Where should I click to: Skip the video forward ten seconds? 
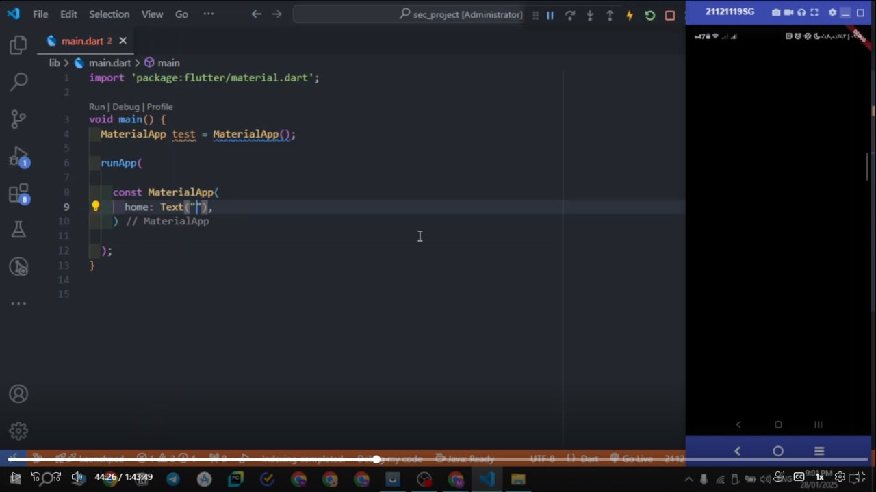pyautogui.click(x=56, y=477)
